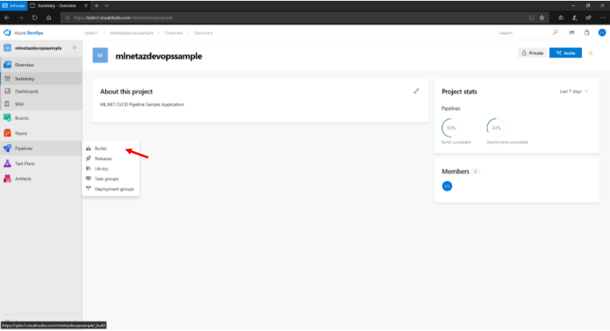
Task: Go back with the browser back arrow
Action: pos(7,18)
